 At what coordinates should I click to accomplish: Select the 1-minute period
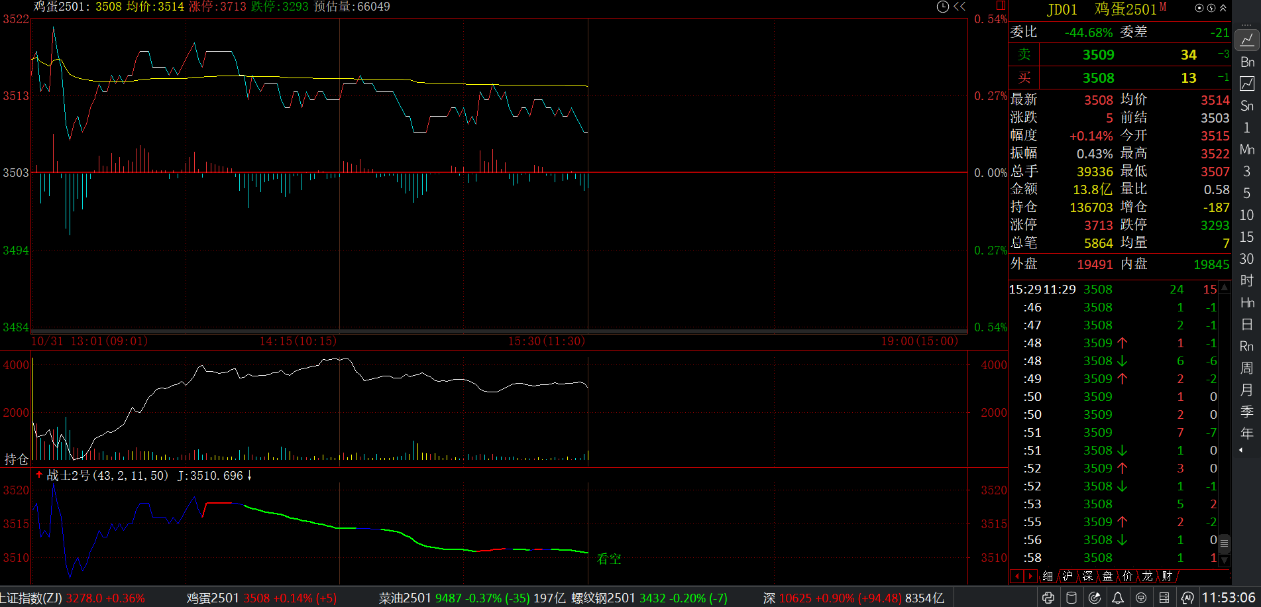click(1247, 127)
